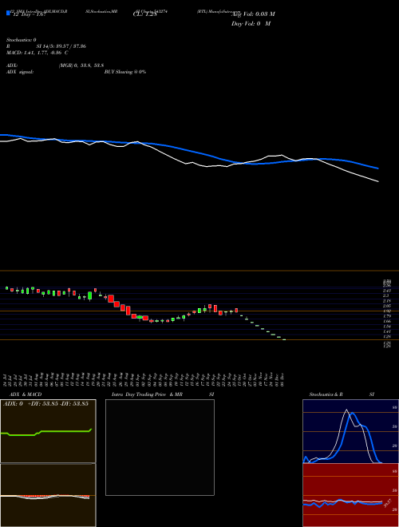Click the 'Stochastics & R' panel title
This screenshot has width=399, height=527.
click(326, 394)
